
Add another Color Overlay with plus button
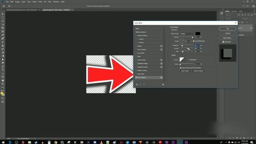(161, 60)
